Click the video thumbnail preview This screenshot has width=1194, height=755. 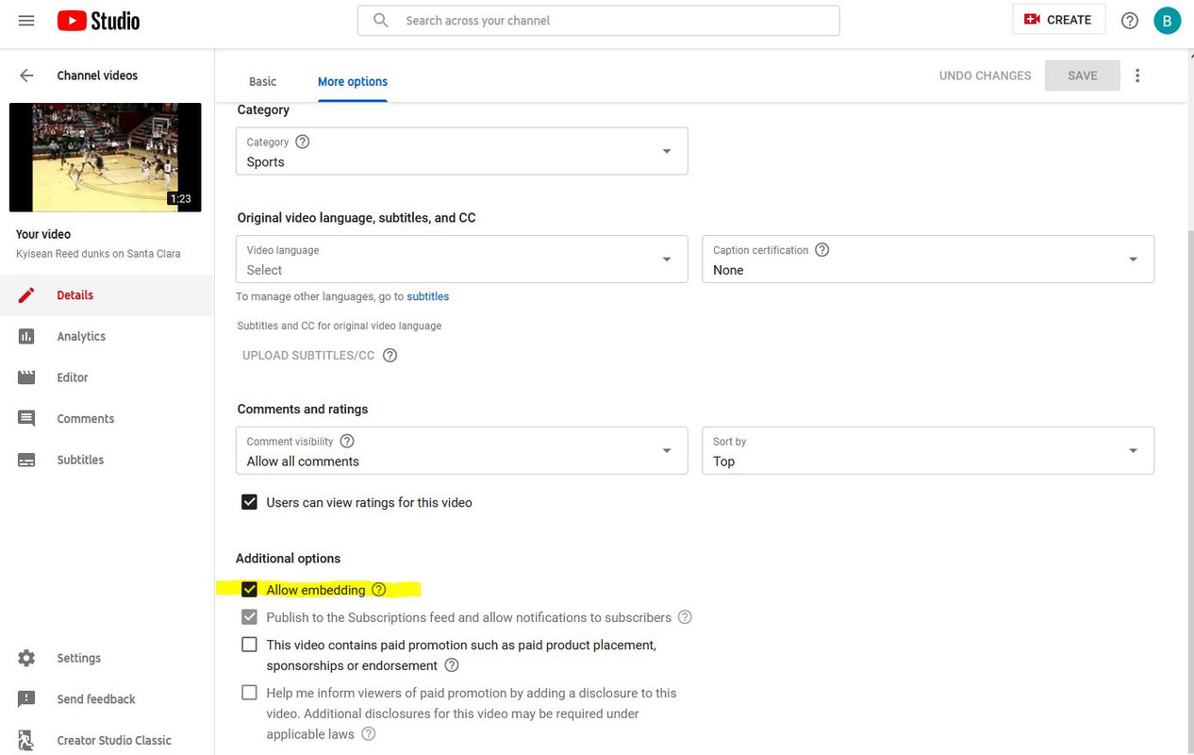point(106,158)
